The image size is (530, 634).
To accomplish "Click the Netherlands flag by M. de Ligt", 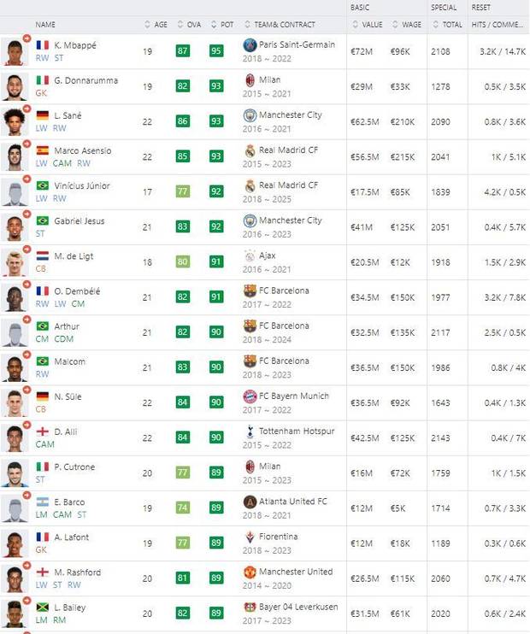I will click(x=43, y=256).
